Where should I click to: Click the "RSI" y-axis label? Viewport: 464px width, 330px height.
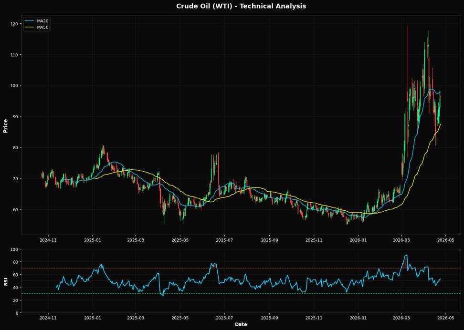[5, 281]
